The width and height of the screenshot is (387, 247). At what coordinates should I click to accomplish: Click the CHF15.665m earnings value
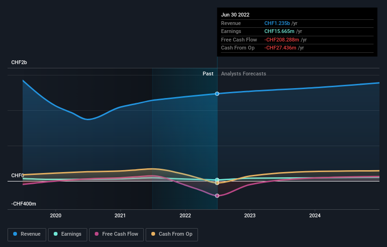(280, 31)
